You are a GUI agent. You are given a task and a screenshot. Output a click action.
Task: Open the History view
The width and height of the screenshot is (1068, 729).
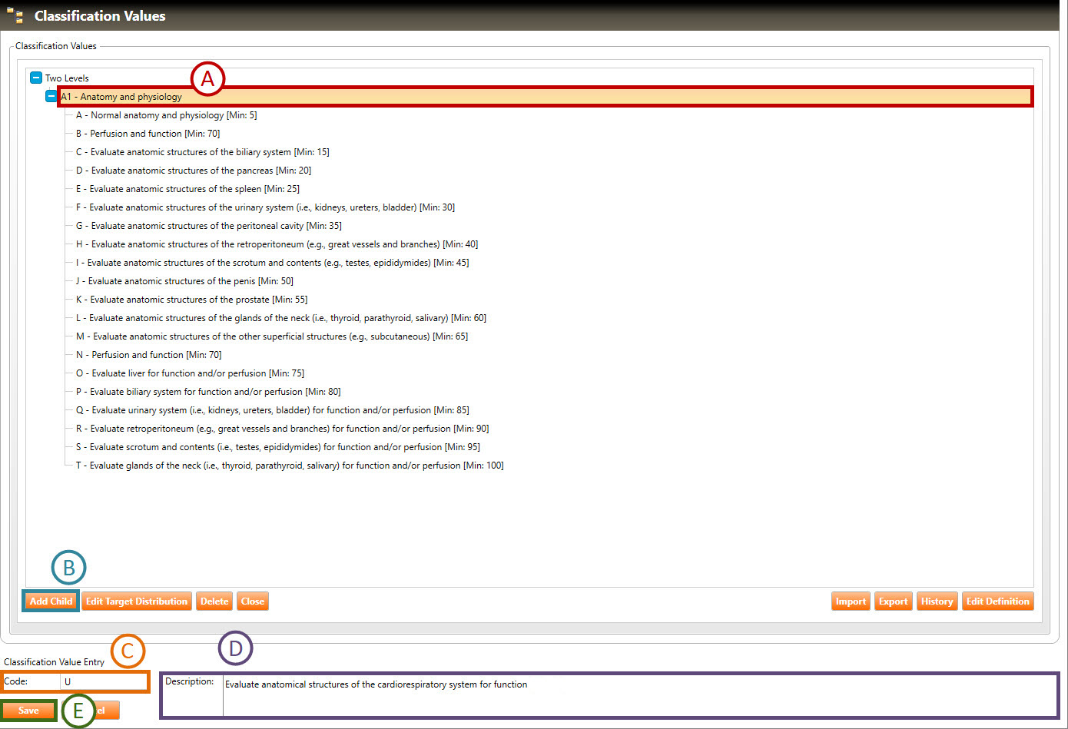(937, 601)
